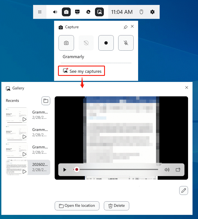Select the 202602... capture item
The image size is (198, 219).
pos(28,167)
